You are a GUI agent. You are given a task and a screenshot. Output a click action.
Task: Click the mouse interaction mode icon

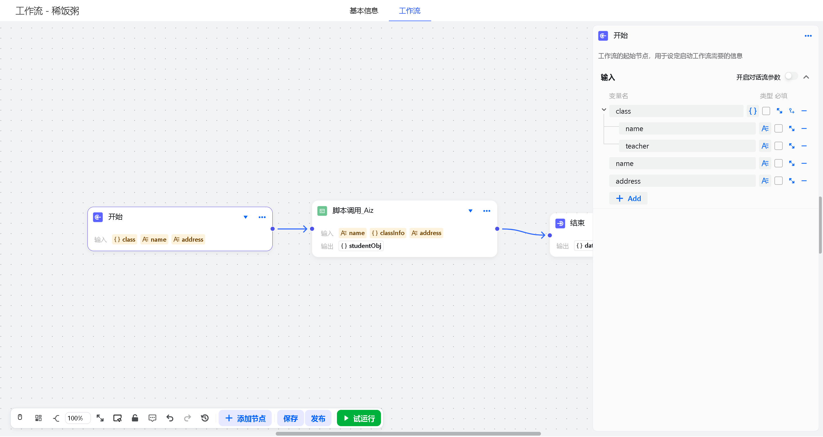(20, 418)
